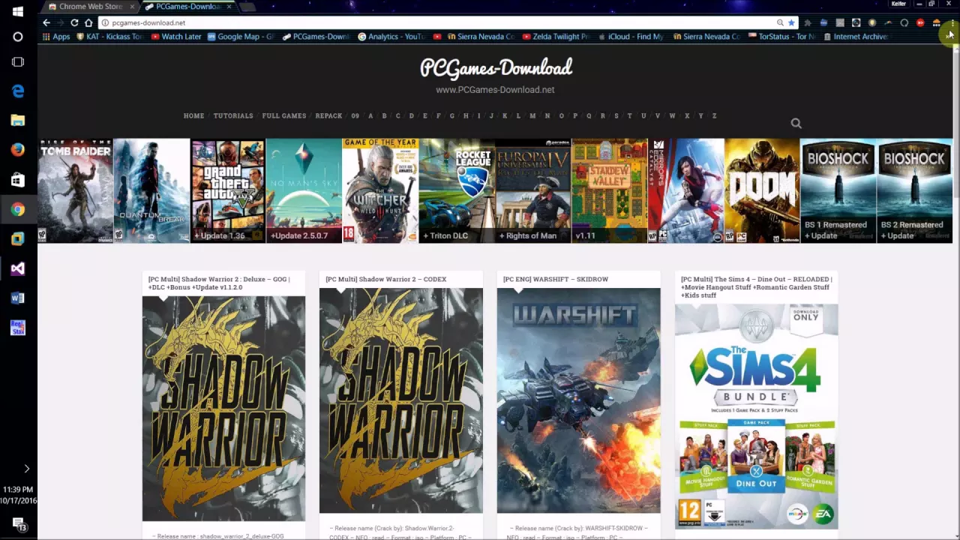The image size is (960, 540).
Task: Open the iCloud - Find My bookmark
Action: (631, 36)
